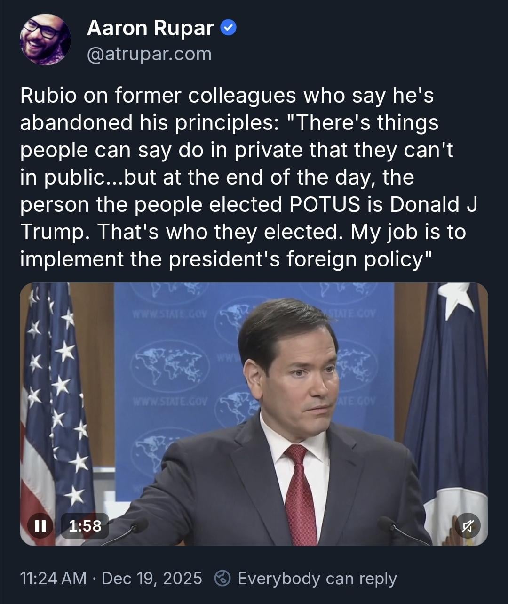
Task: Open the @atrupar.com handle link
Action: click(x=149, y=54)
